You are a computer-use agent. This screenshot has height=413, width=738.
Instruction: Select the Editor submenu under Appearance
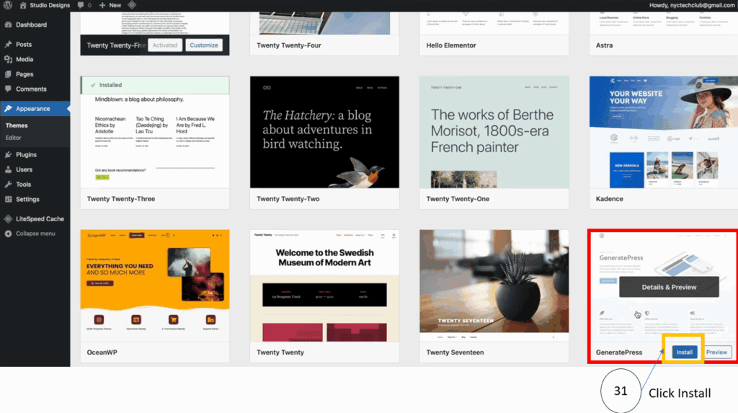(x=14, y=138)
